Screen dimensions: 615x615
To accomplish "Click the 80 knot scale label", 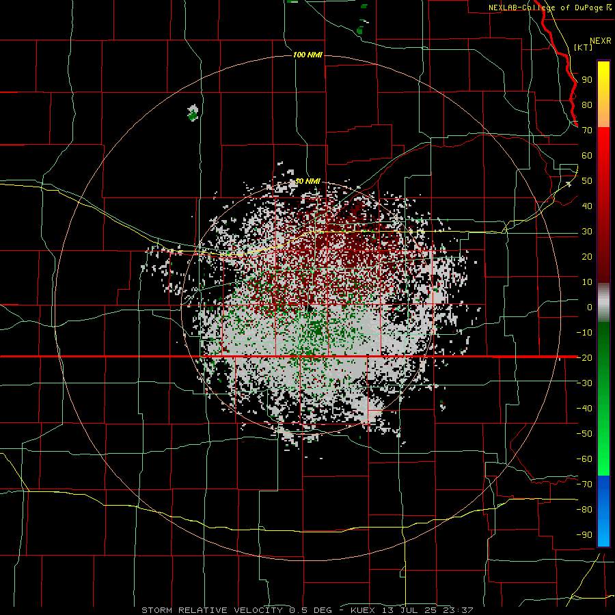I will click(x=587, y=105).
